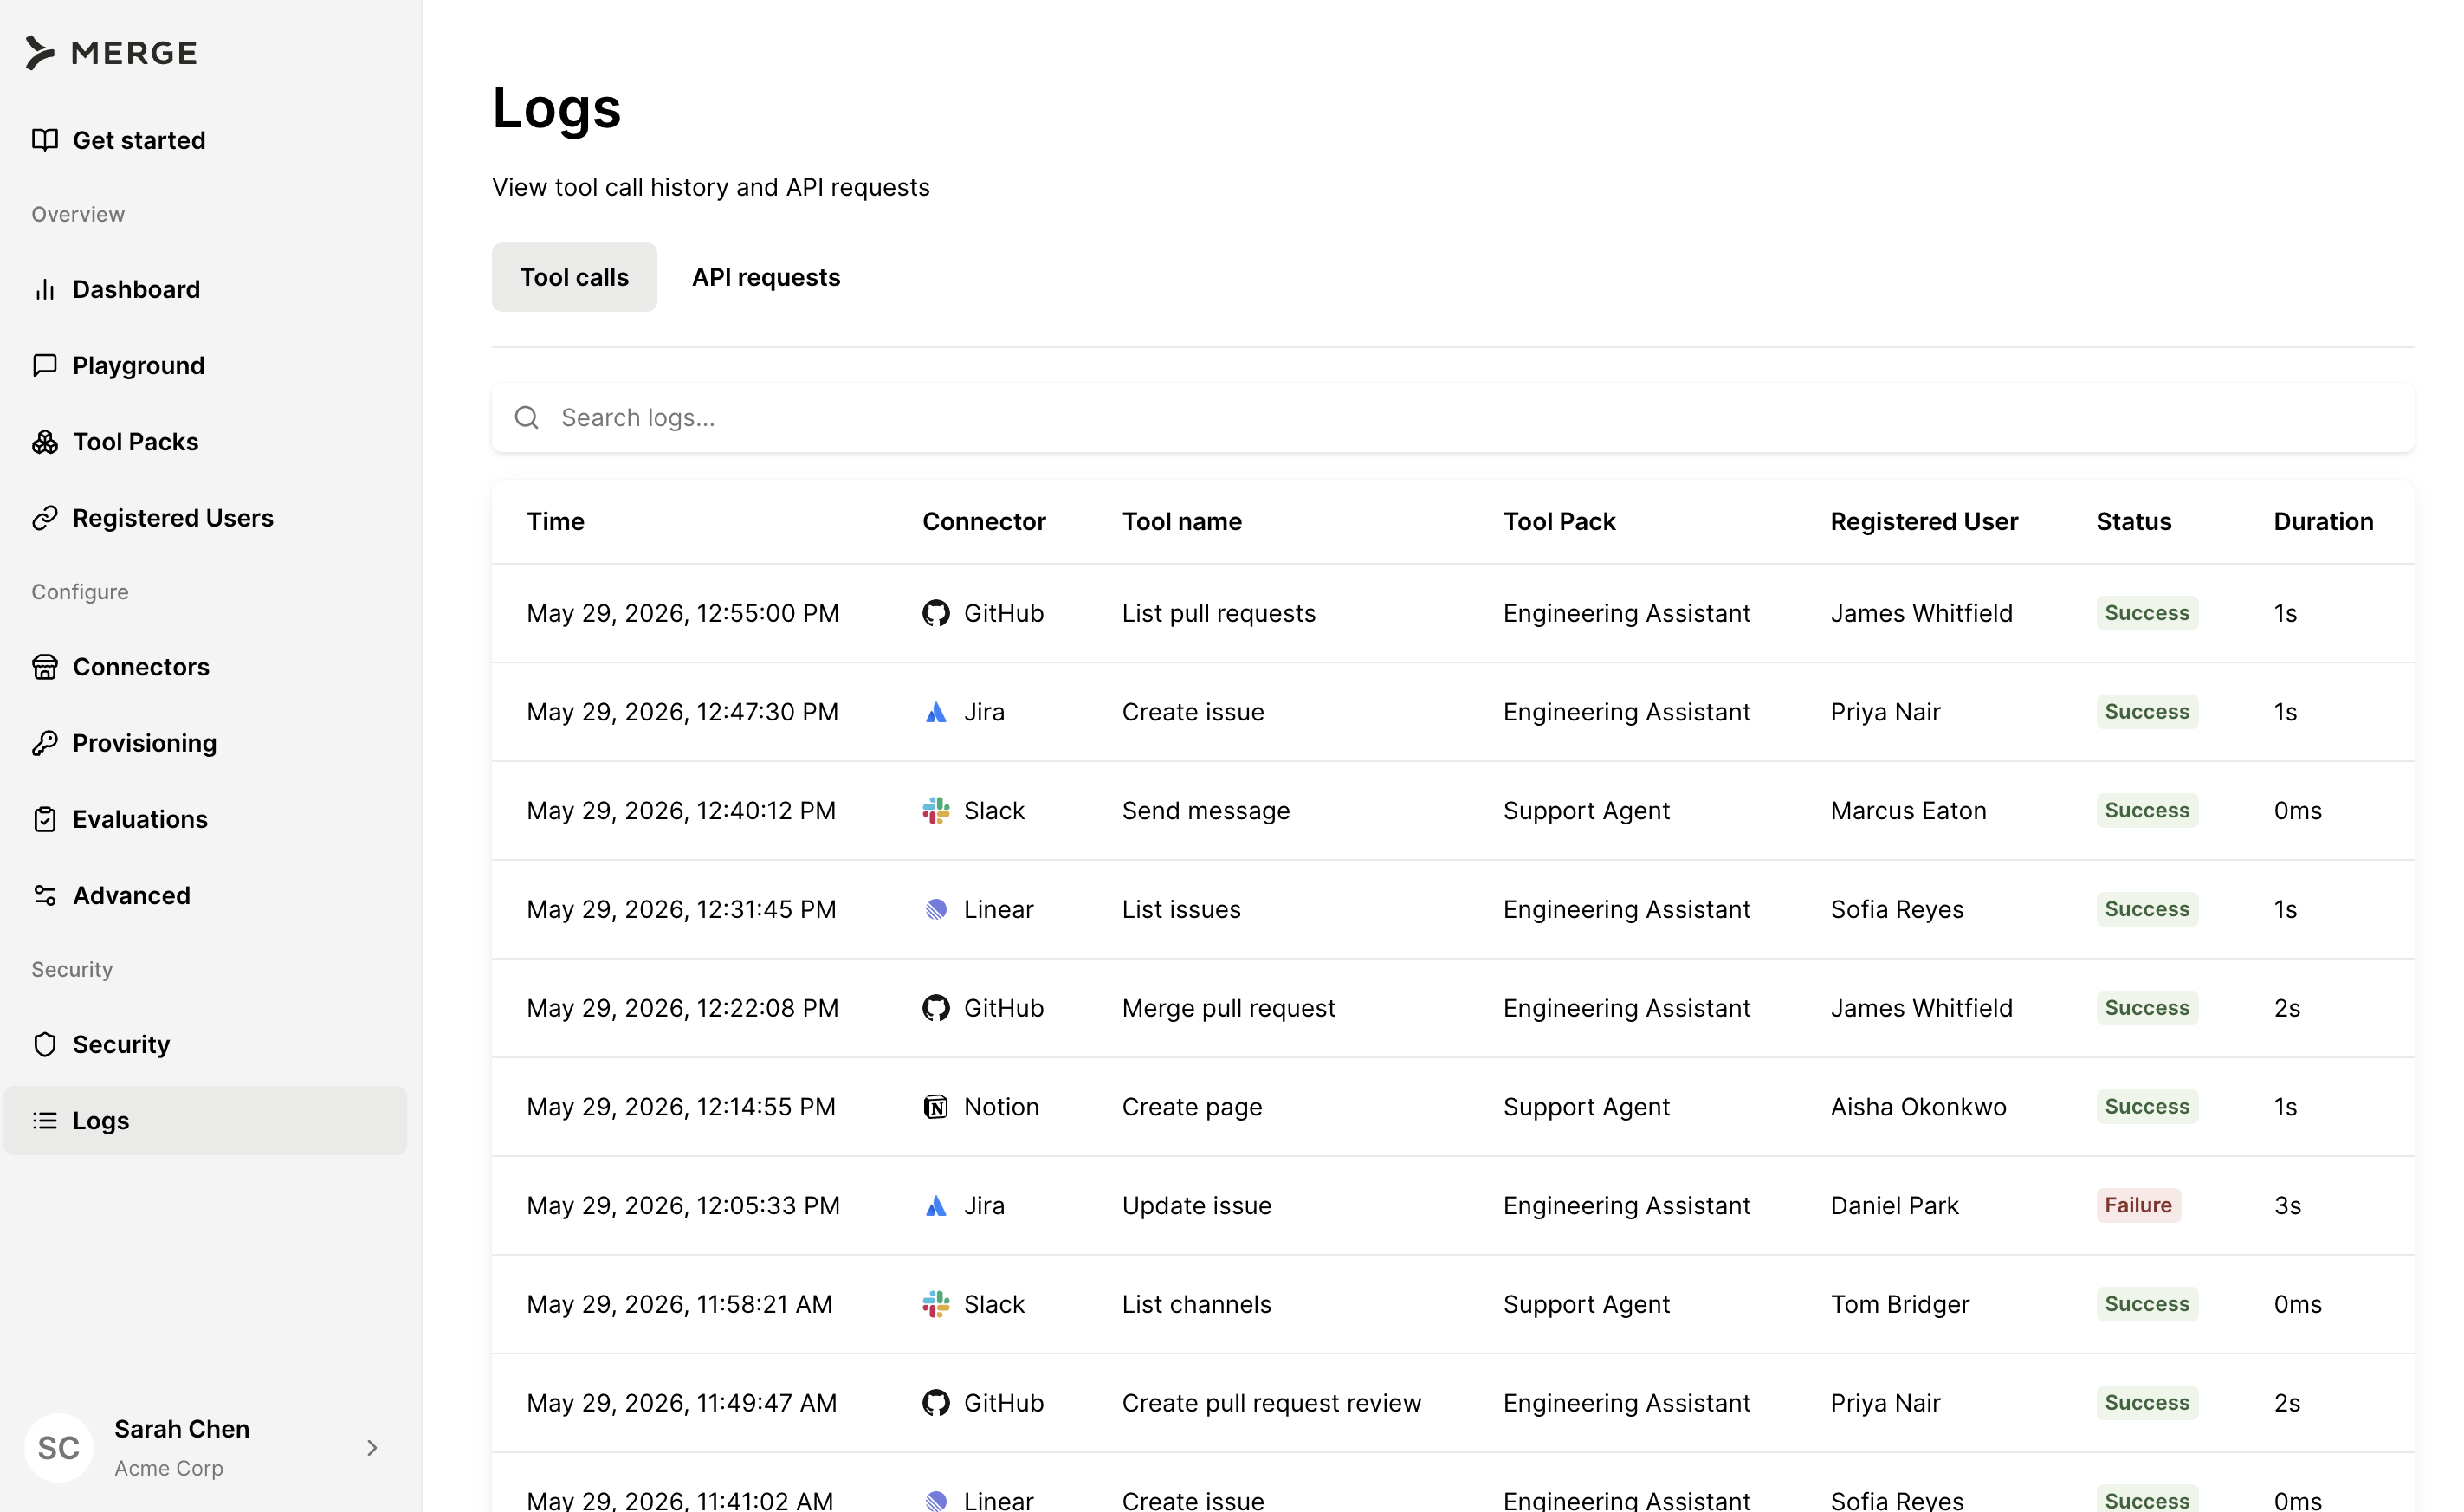Click the Evaluations clipboard icon

point(45,819)
